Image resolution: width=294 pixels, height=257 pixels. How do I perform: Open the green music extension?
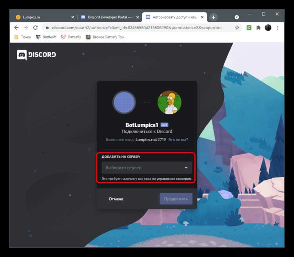point(249,28)
